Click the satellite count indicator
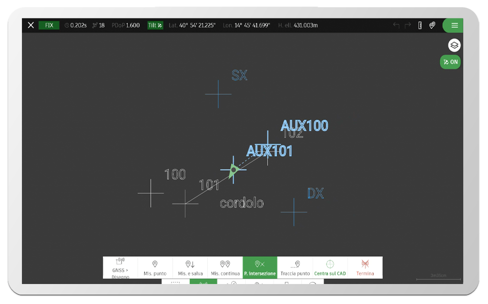 98,26
